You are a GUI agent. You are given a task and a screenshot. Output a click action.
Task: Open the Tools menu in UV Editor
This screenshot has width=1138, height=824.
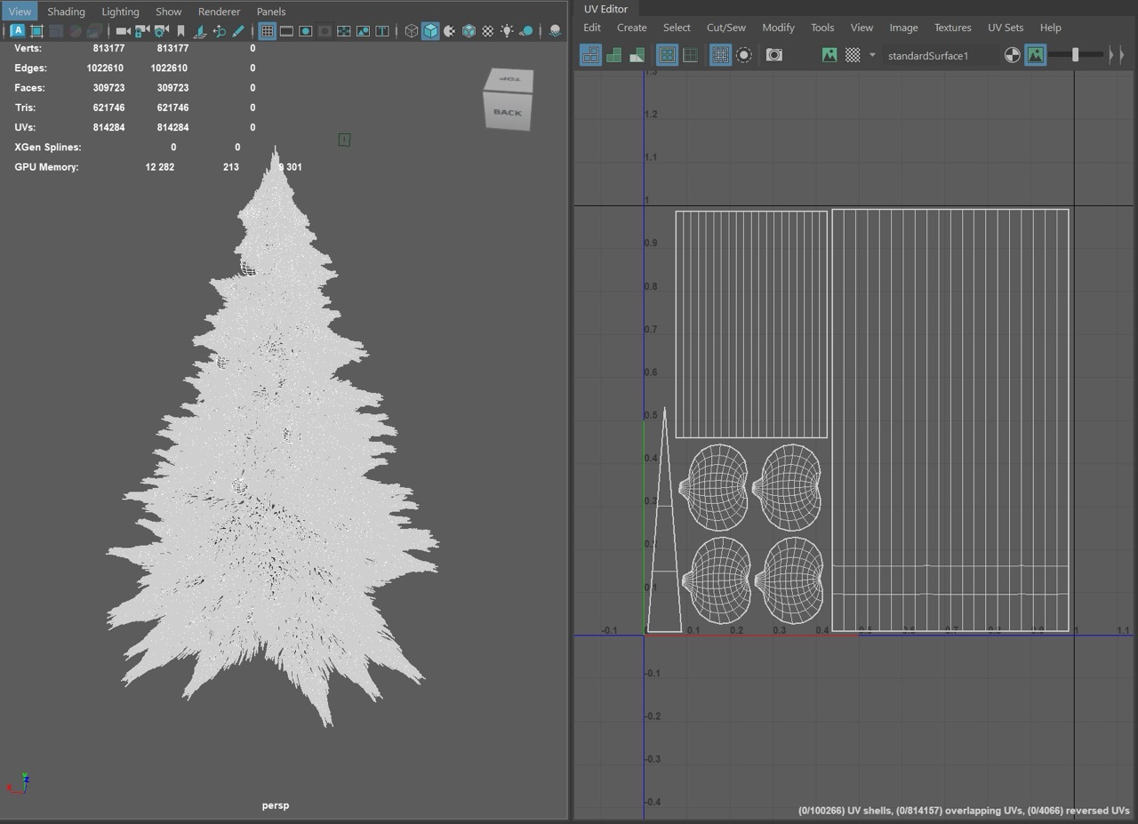822,28
